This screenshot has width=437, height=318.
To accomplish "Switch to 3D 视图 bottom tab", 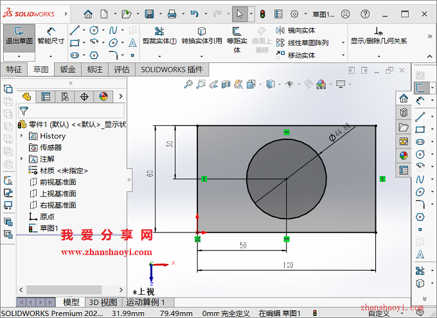I will 103,302.
